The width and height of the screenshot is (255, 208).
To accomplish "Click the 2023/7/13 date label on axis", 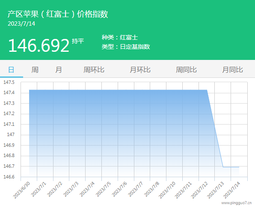I will point(216,190).
